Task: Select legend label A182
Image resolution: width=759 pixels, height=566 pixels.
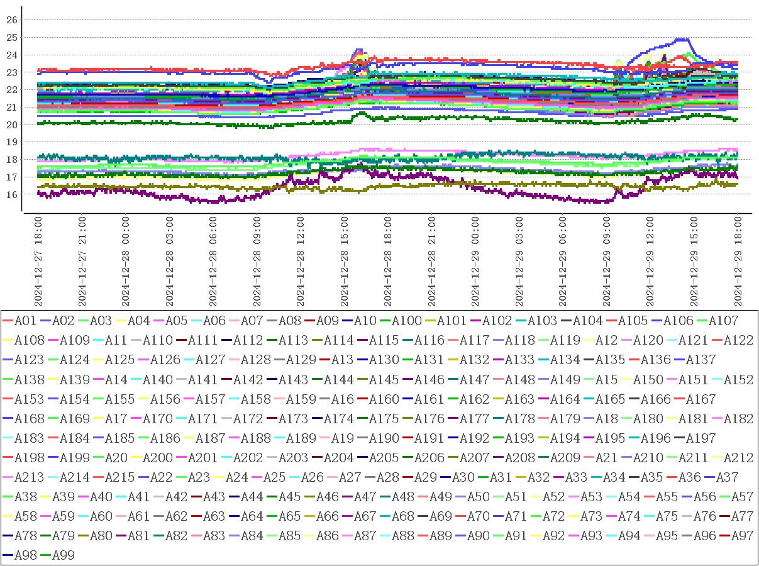Action: point(739,419)
